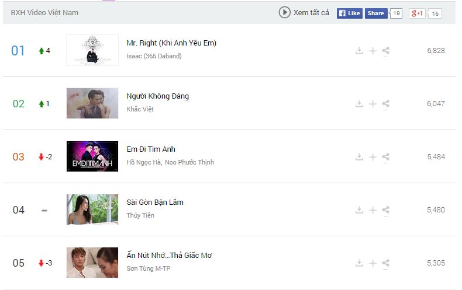The image size is (462, 290).
Task: Download Sài Gòn Bận Lắm video
Action: point(359,210)
